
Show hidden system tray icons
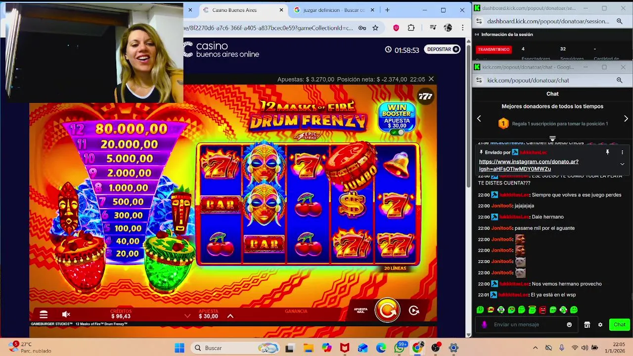535,348
